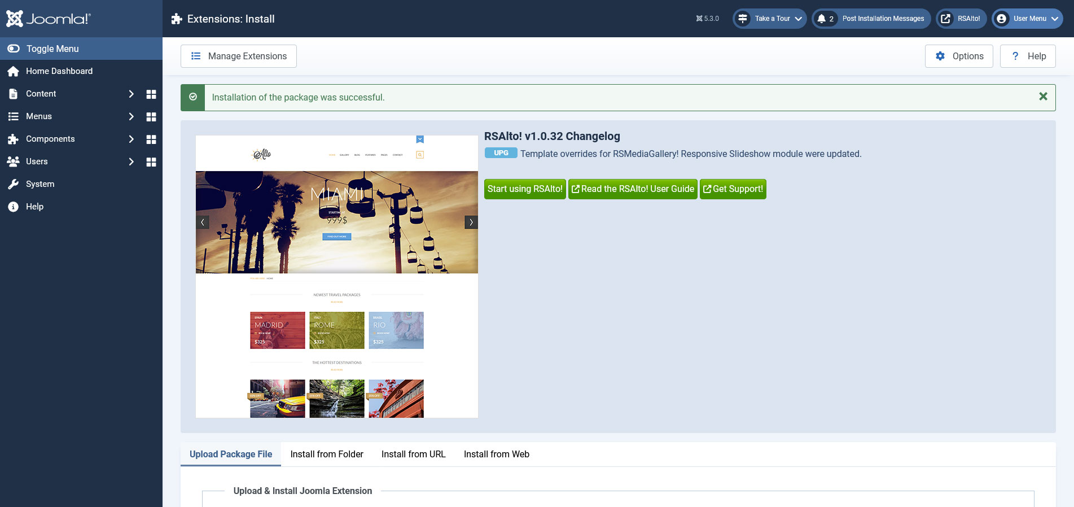
Task: Expand the Menus sidebar chevron
Action: (x=131, y=116)
